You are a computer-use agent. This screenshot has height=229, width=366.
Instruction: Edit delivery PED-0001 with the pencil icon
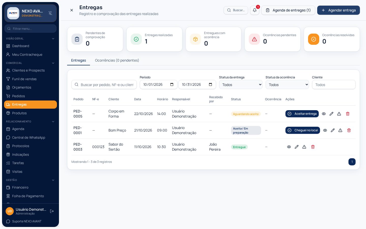click(x=333, y=130)
